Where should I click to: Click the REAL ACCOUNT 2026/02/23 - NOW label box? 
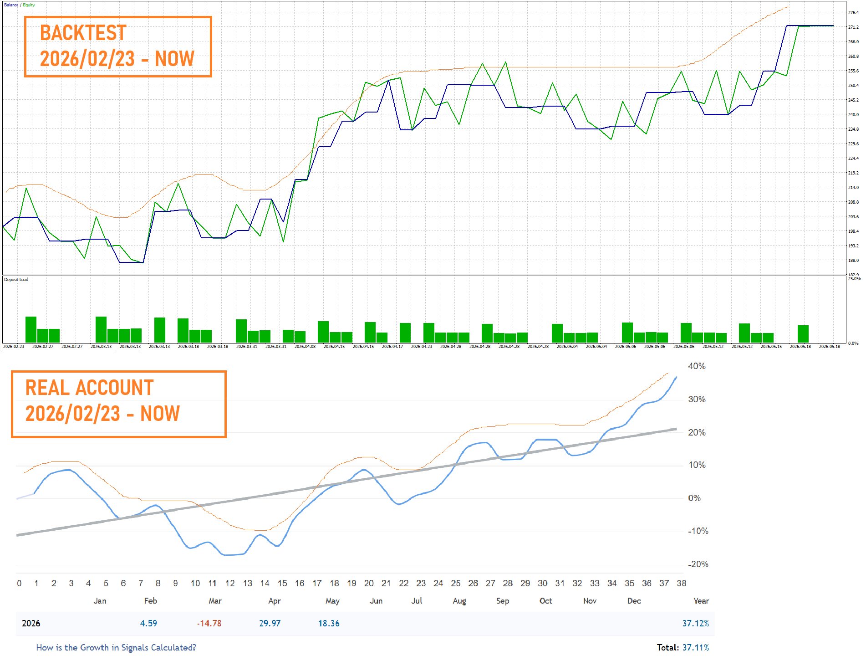tap(118, 404)
